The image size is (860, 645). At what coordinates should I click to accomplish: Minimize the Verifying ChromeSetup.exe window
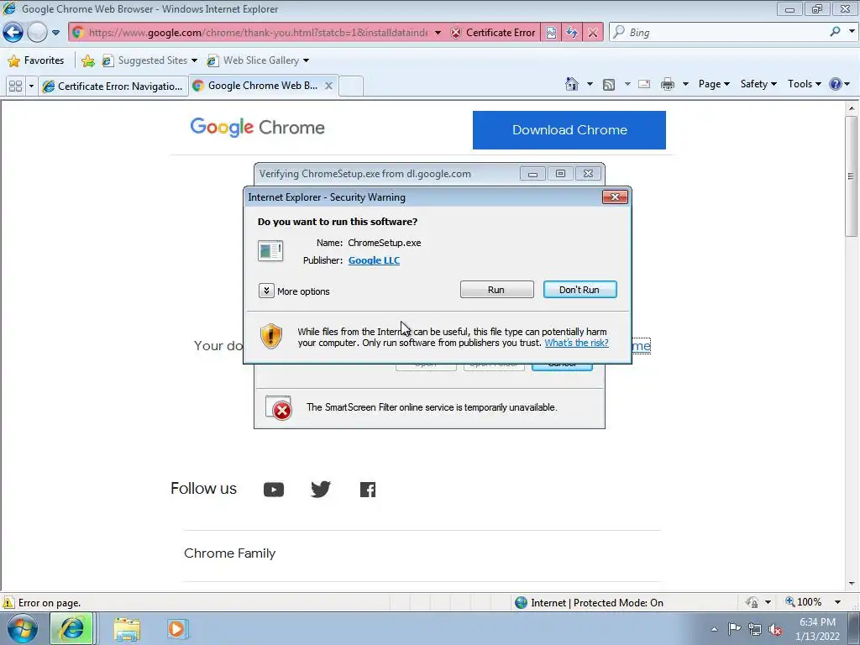click(x=532, y=174)
